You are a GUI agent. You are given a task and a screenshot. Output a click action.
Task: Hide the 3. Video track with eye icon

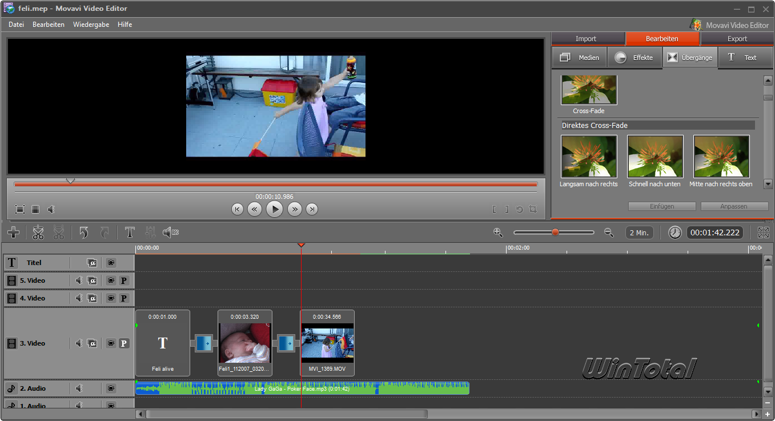point(111,343)
